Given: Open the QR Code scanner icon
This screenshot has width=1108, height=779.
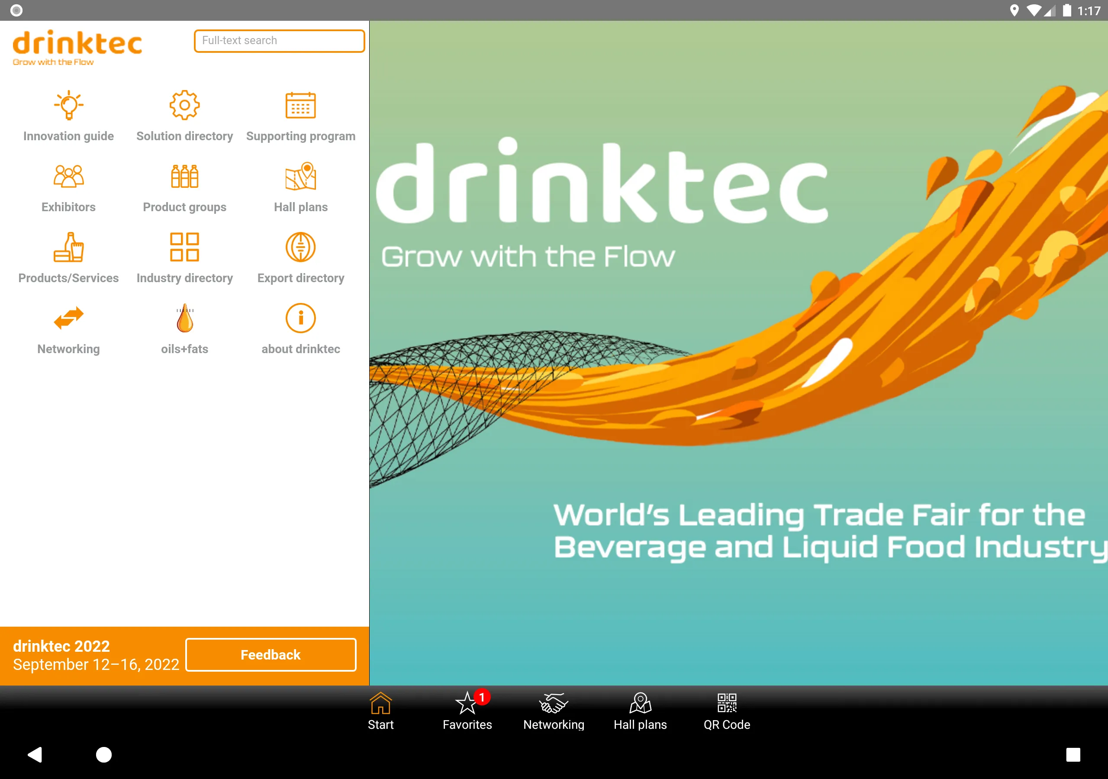Looking at the screenshot, I should click(727, 703).
